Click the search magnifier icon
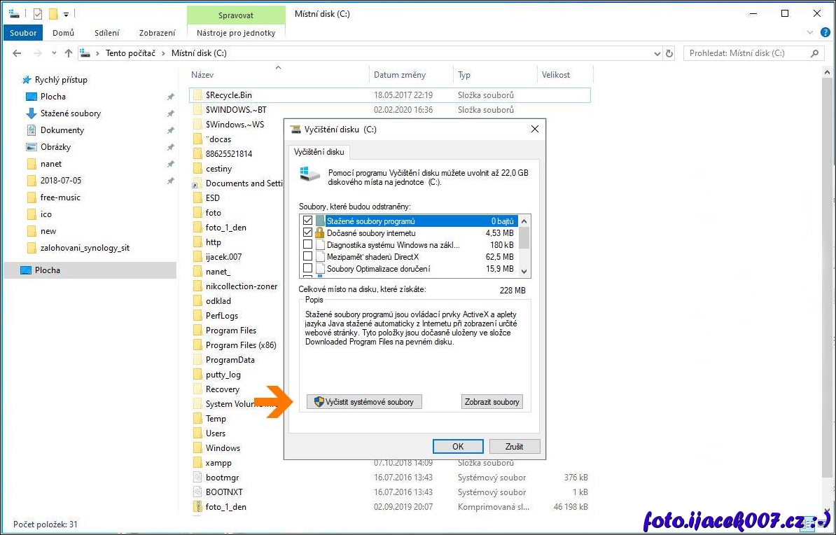 coord(814,53)
